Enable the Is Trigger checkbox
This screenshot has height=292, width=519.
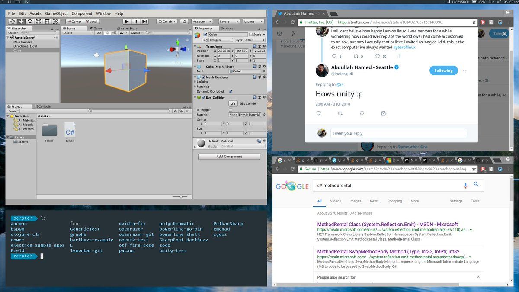(231, 110)
